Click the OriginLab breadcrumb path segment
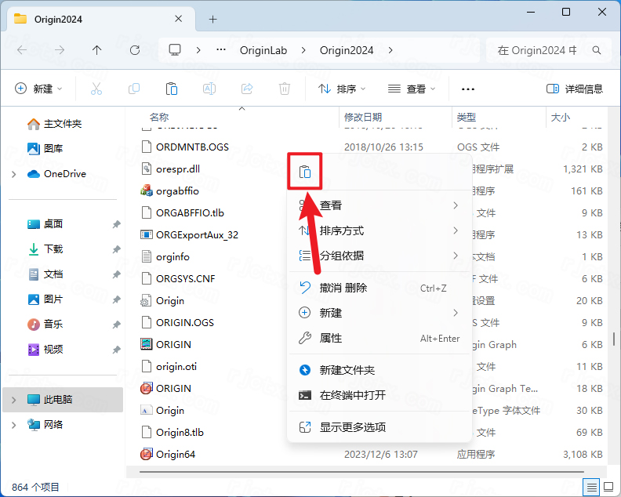 [x=263, y=50]
